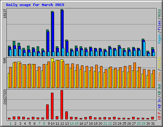Click day 12 on the x-axis
Viewport: 163px width, 127px height.
(x=62, y=124)
